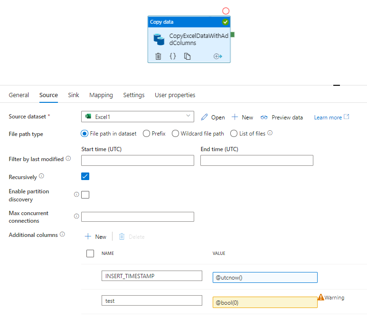This screenshot has width=367, height=326.
Task: Click glasses icon for Preview data
Action: pos(264,117)
